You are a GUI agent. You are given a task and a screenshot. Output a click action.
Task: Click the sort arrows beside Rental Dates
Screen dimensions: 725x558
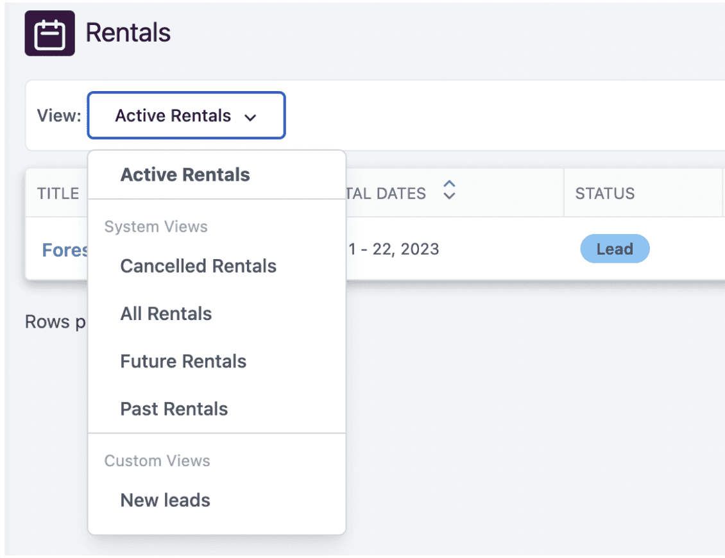pos(449,190)
